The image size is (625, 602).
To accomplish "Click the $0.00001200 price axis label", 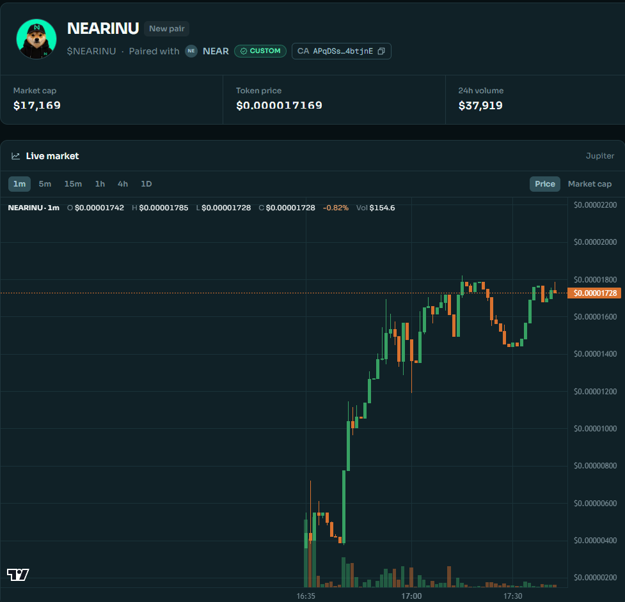I will click(x=595, y=391).
